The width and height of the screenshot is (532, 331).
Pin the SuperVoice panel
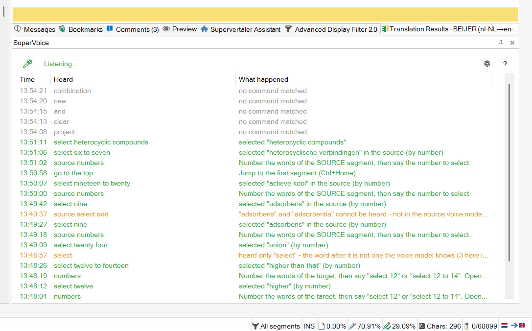501,43
